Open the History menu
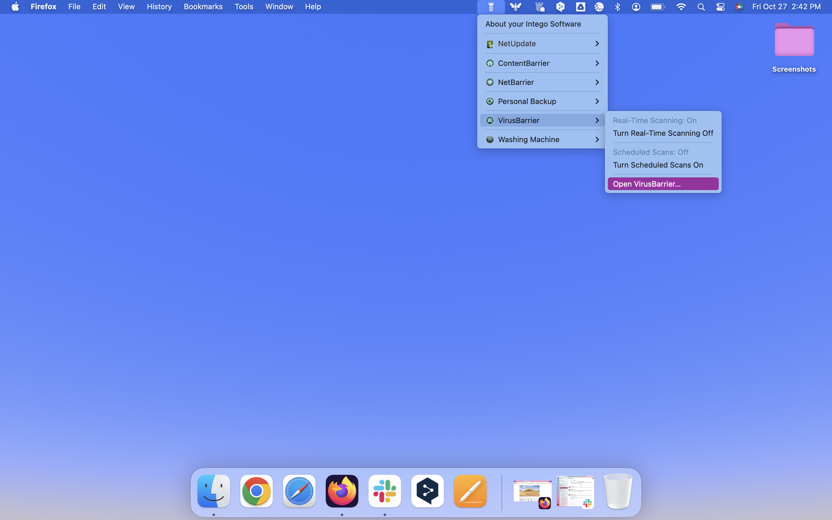832x520 pixels. [159, 7]
